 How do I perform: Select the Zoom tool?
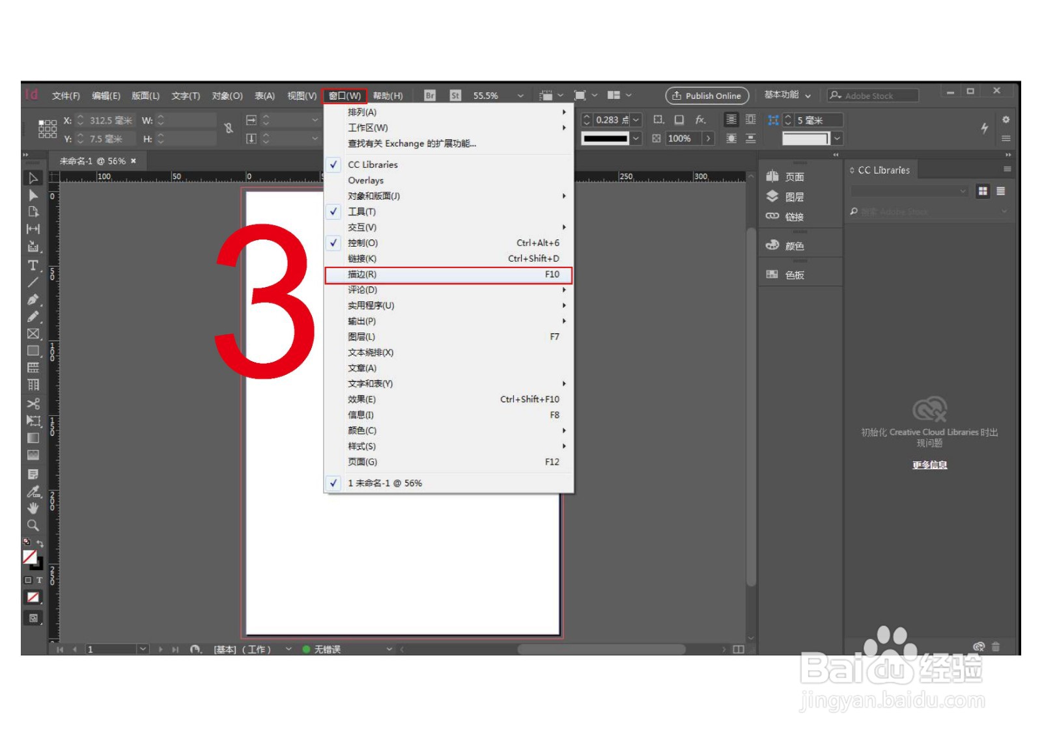click(x=33, y=525)
